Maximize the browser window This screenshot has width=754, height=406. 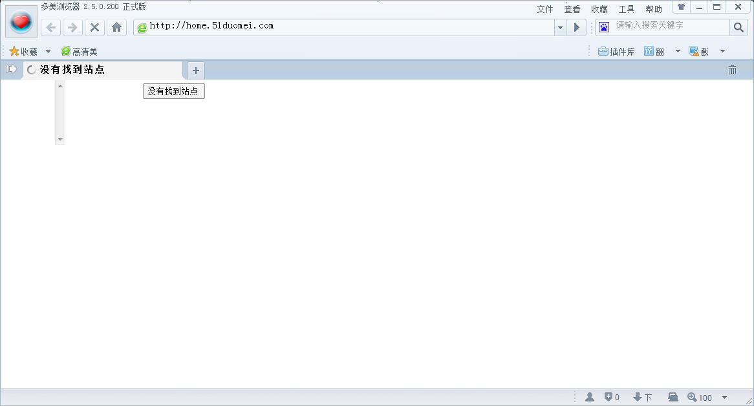pos(716,6)
